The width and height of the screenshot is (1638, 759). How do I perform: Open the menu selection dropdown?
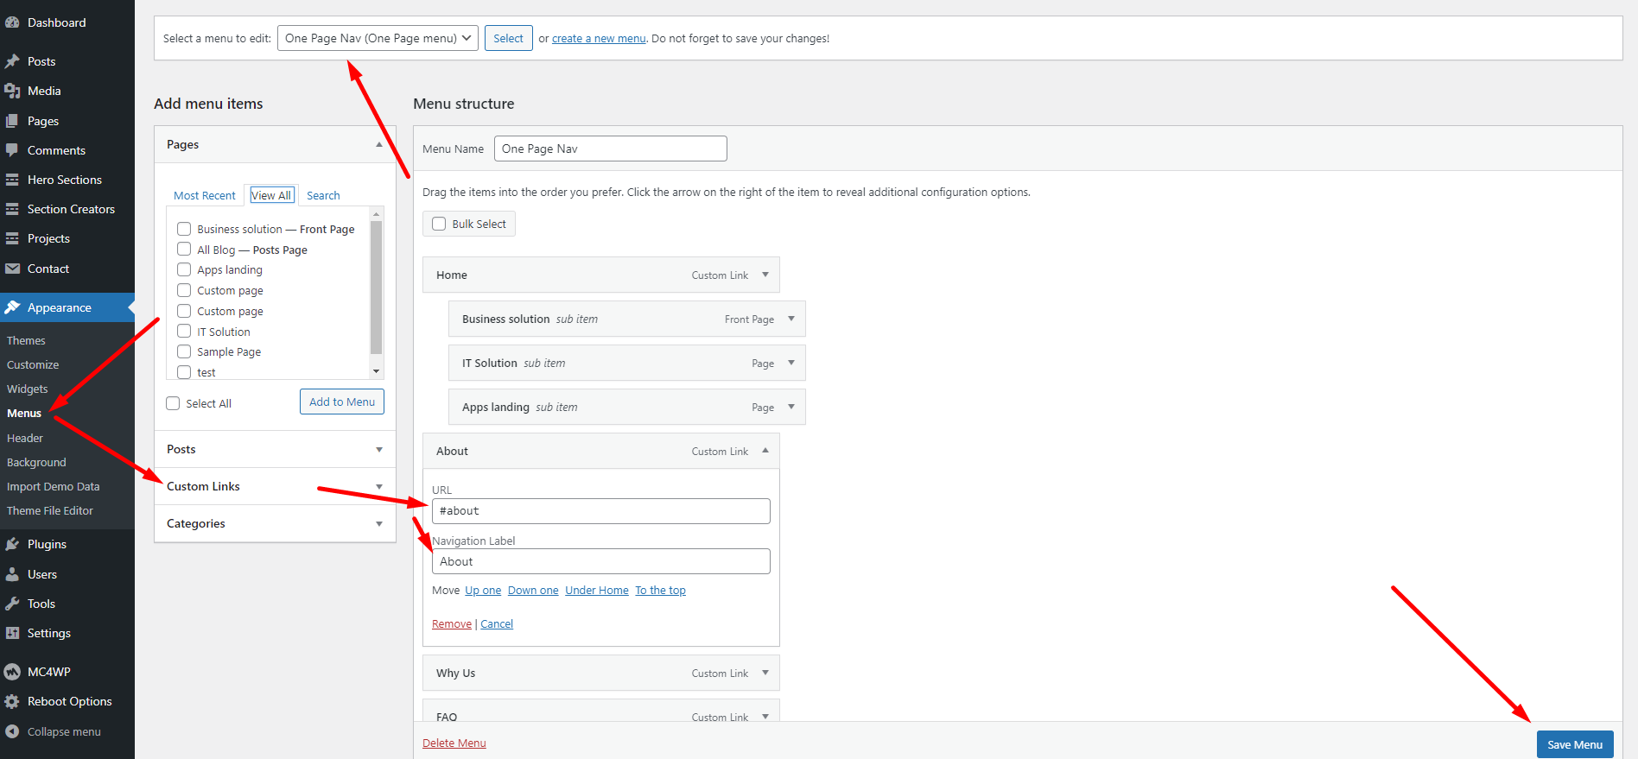[378, 38]
